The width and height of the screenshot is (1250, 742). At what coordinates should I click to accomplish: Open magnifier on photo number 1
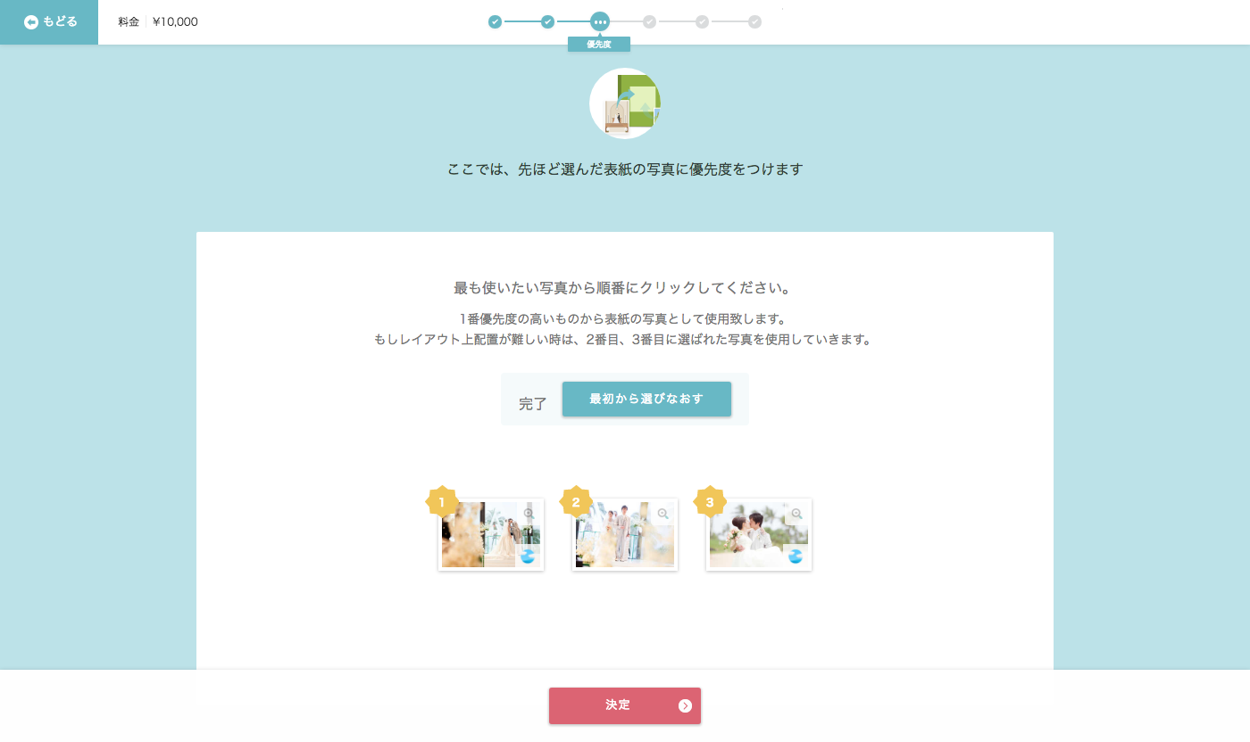pos(529,514)
